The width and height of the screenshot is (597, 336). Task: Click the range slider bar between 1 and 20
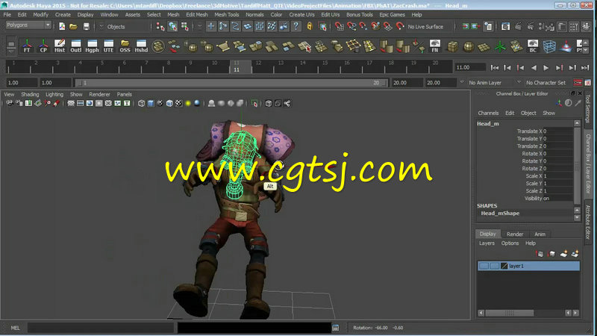click(x=231, y=83)
